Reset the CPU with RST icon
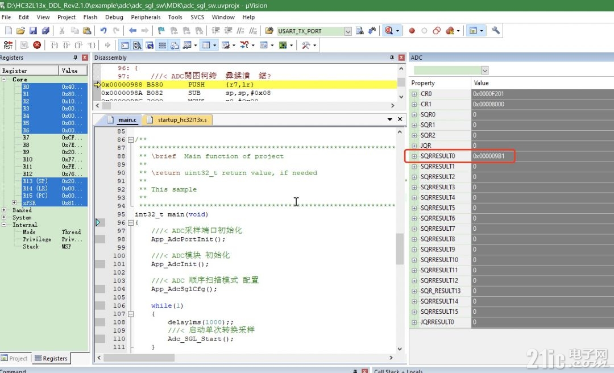Screen dimensions: 614x373 8,45
